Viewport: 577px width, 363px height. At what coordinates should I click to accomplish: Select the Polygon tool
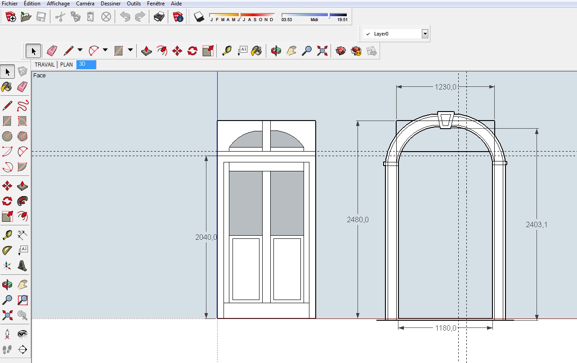(22, 136)
